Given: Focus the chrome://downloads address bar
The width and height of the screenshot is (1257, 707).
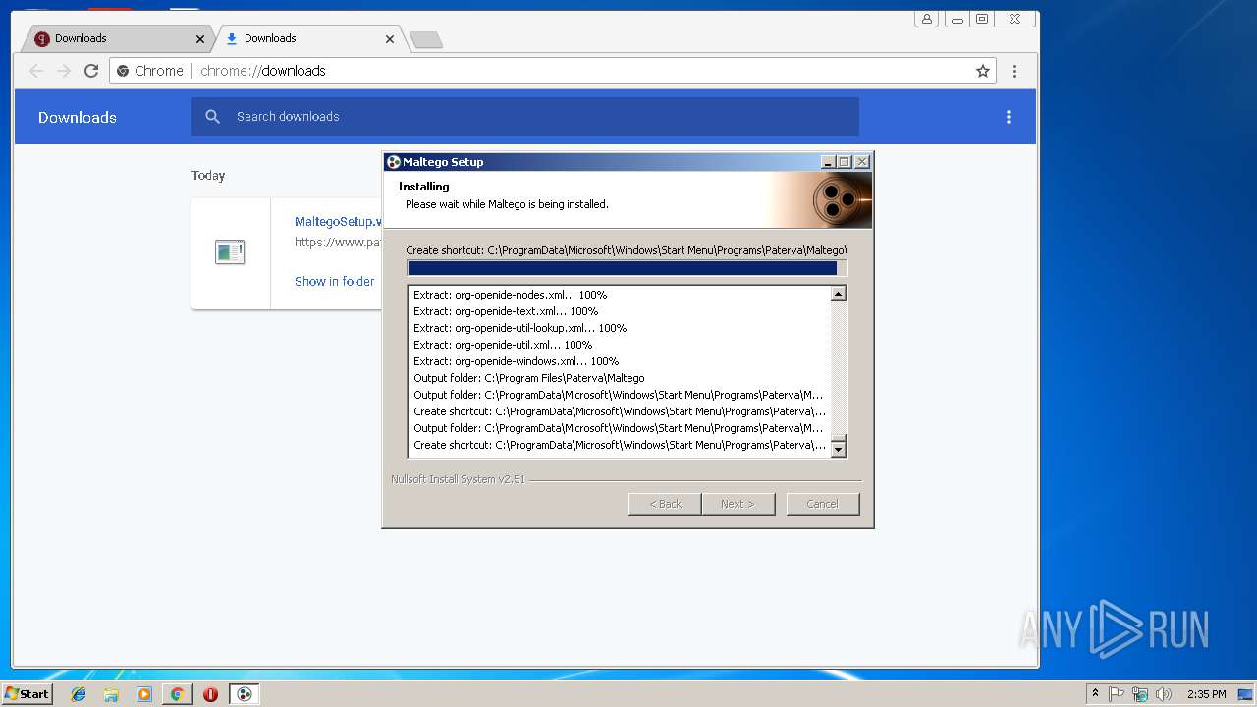Looking at the screenshot, I should [x=553, y=71].
